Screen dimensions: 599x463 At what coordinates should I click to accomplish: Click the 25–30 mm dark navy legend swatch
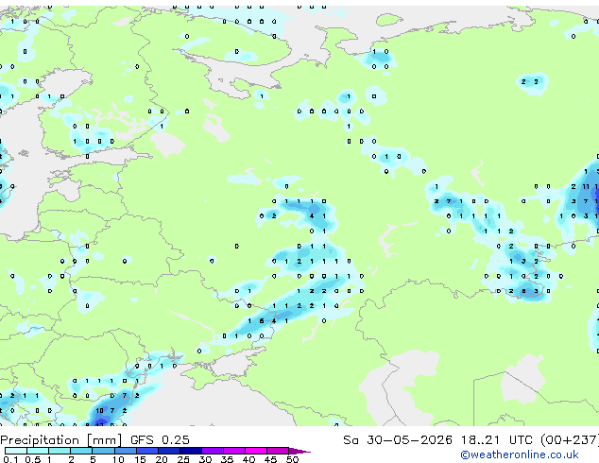point(191,451)
